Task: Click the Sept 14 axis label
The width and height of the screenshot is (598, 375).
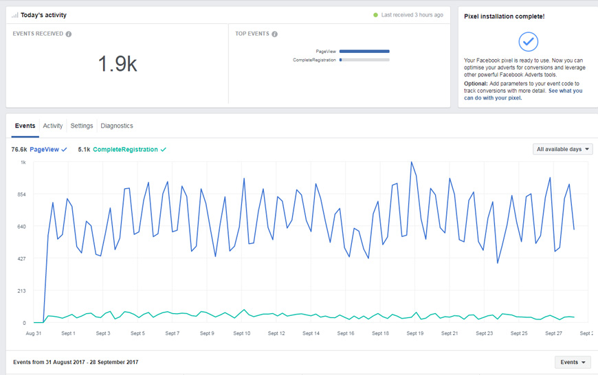Action: [311, 333]
